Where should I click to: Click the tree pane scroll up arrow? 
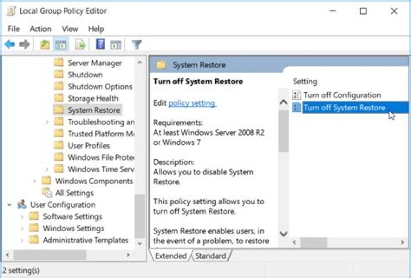[x=140, y=62]
